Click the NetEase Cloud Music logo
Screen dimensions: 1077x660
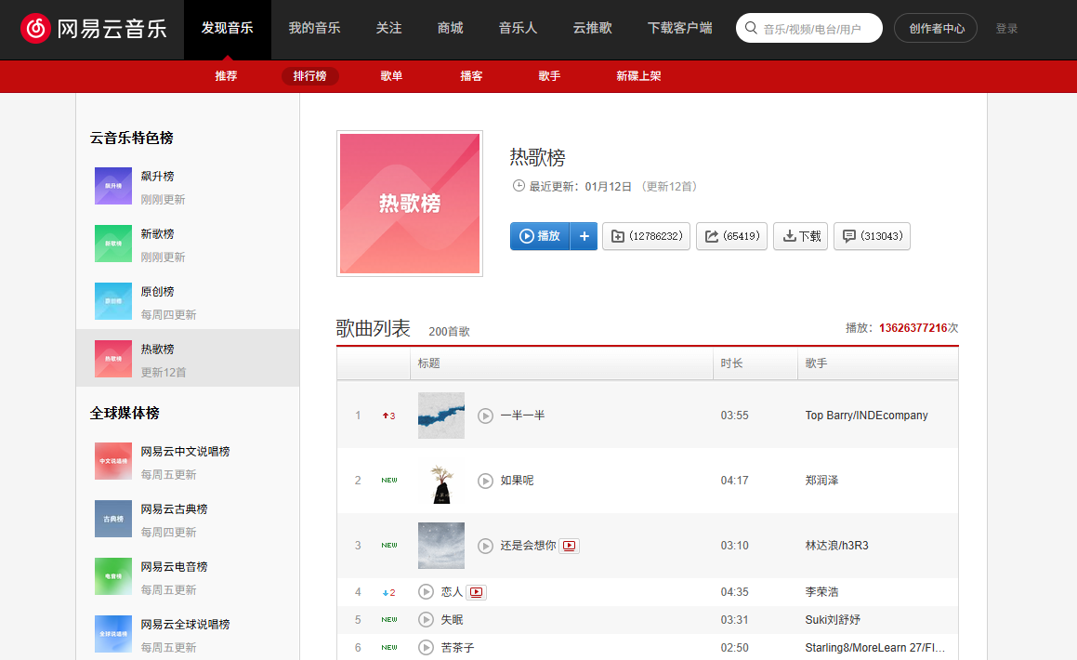pyautogui.click(x=94, y=28)
